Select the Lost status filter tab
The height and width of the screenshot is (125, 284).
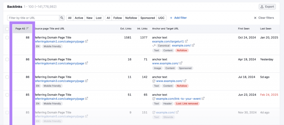click(x=99, y=18)
